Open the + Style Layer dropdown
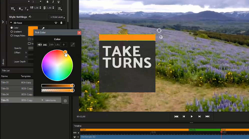Viewport: 249px width, 139px height. [x=58, y=17]
